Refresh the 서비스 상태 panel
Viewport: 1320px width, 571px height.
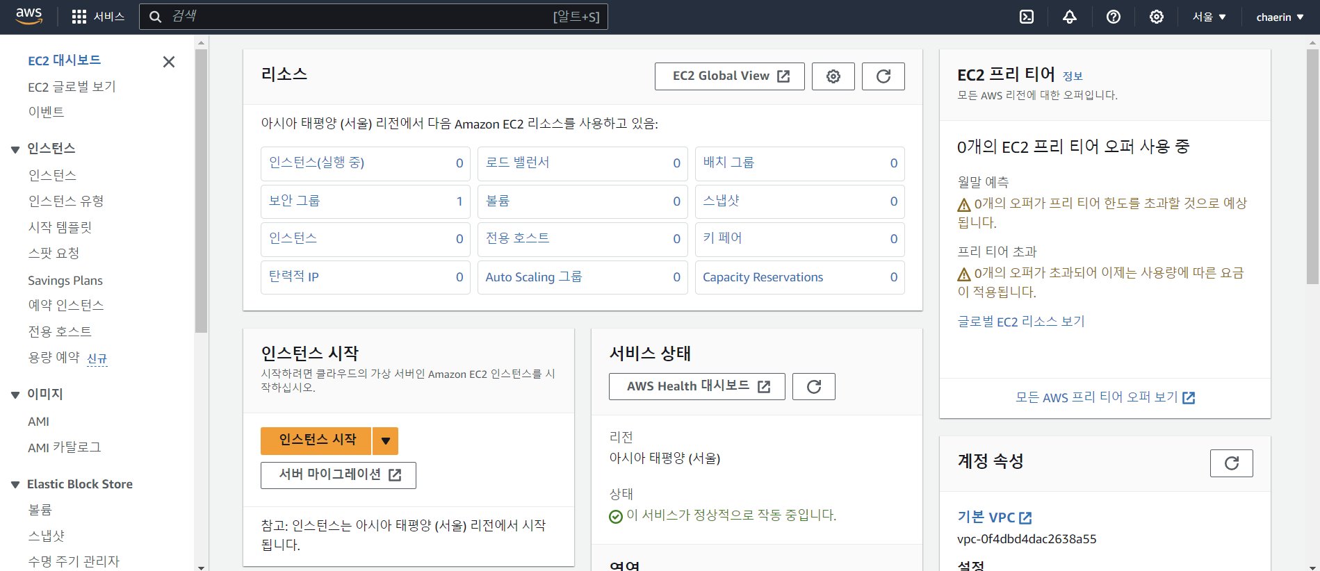click(814, 386)
